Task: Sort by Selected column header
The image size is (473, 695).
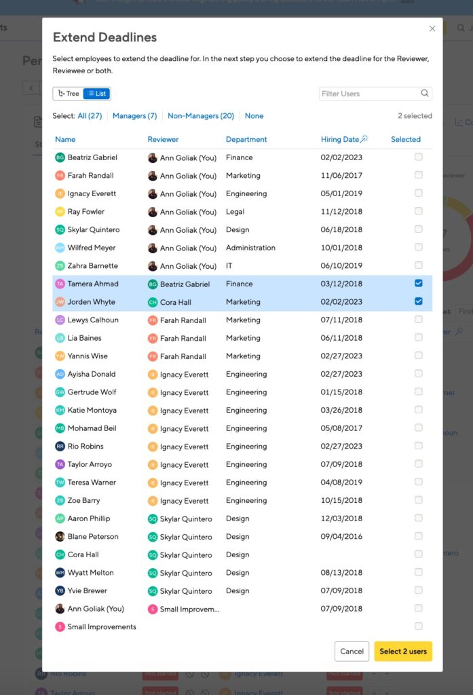Action: tap(405, 139)
